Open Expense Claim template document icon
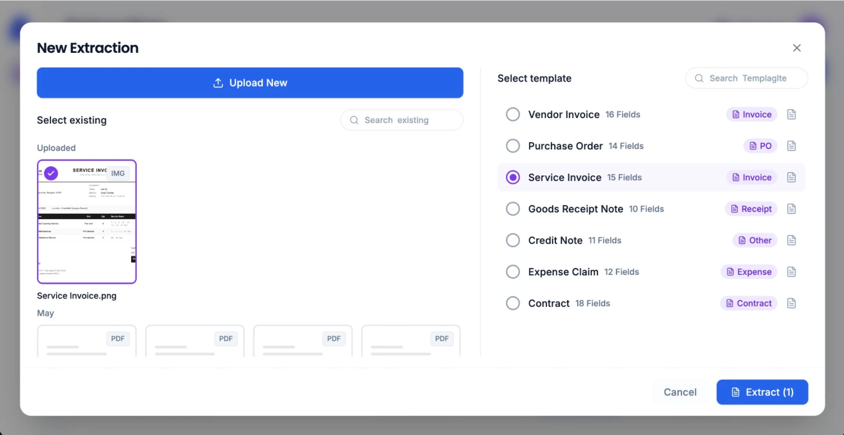Screen dimensions: 844x435 791,272
